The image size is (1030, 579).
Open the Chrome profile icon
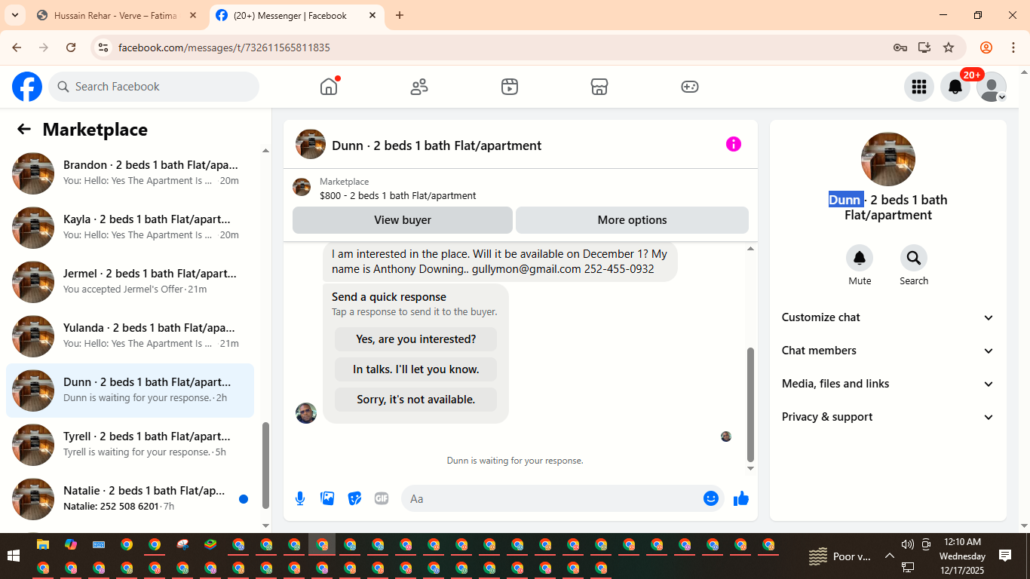986,47
